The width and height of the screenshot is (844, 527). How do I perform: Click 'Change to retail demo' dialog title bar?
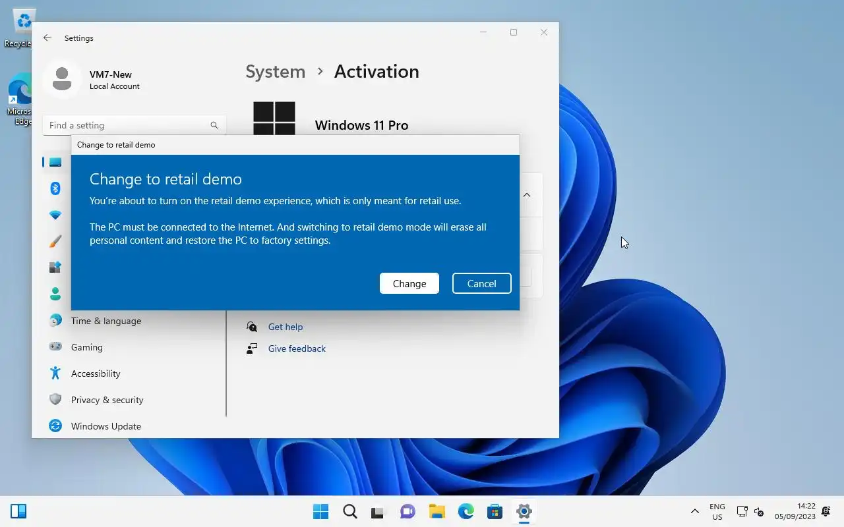coord(295,145)
